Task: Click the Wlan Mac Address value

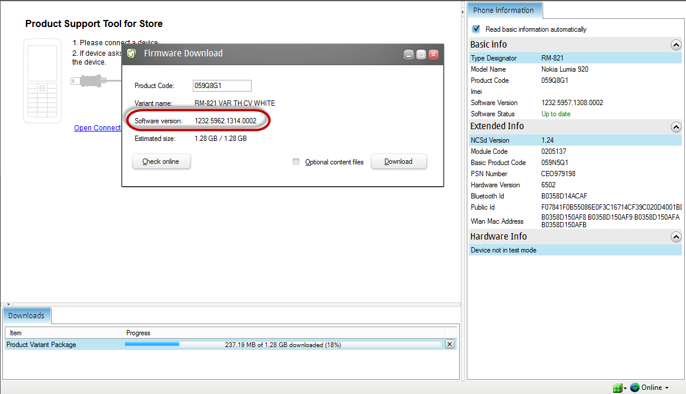Action: point(610,221)
